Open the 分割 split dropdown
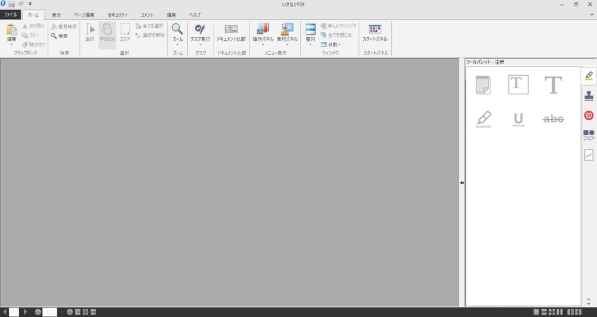The width and height of the screenshot is (597, 317). pos(331,44)
